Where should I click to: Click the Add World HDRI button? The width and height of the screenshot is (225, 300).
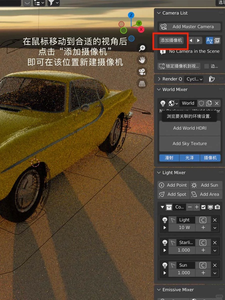[x=189, y=128]
